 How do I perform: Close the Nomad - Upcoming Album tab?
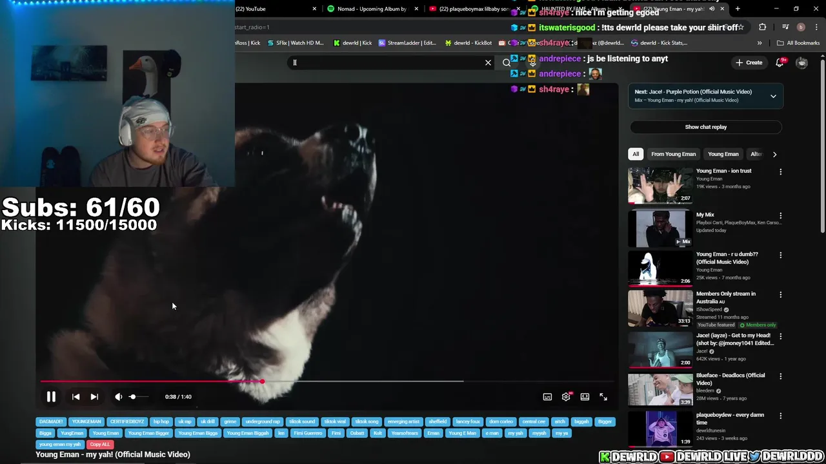[x=416, y=9]
